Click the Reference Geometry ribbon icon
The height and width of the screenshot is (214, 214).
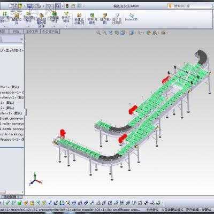[66, 17]
